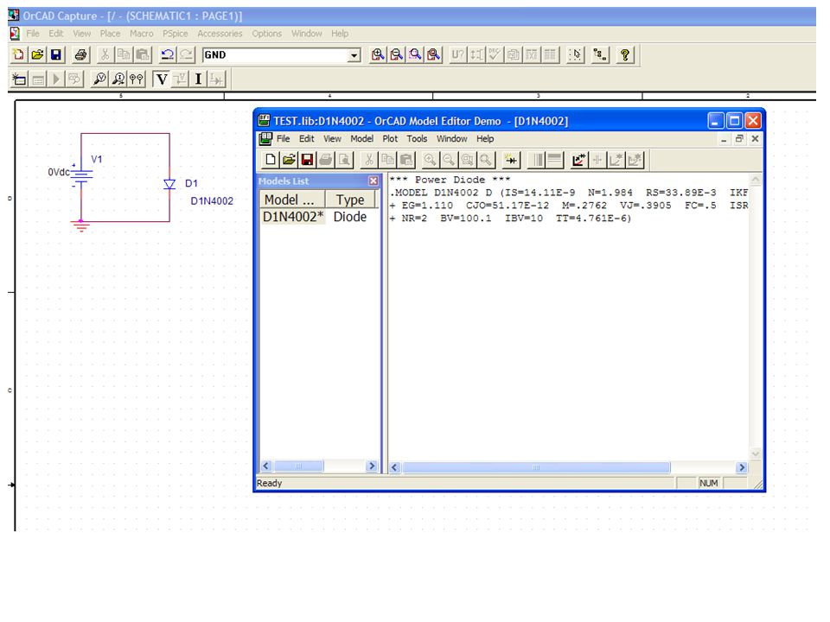The image size is (830, 622).
Task: Click .MODEL D1N4002 line in text editor
Action: pyautogui.click(x=569, y=193)
